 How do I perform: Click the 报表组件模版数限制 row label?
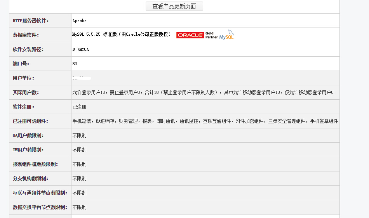(35, 164)
